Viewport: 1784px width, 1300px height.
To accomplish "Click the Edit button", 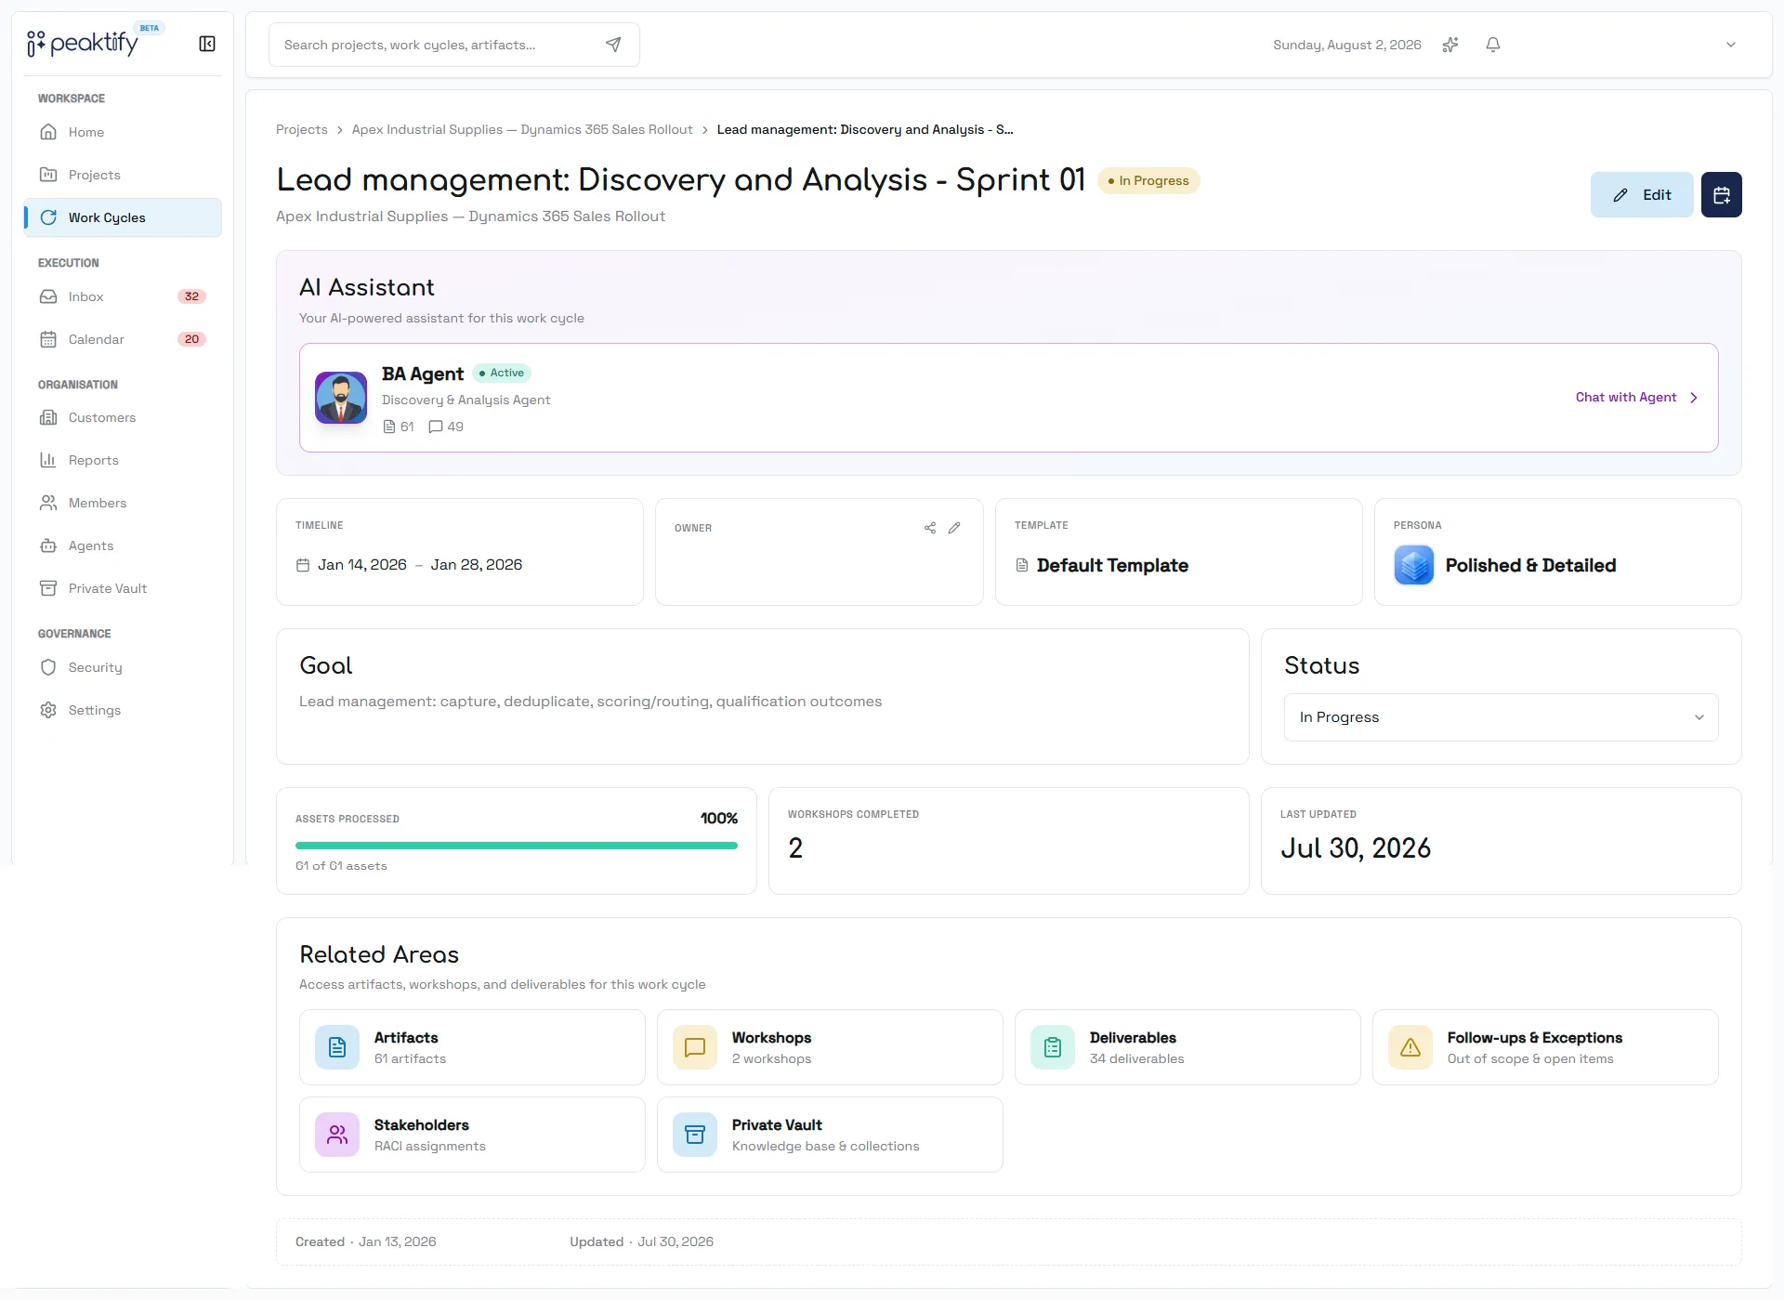I will (1642, 194).
